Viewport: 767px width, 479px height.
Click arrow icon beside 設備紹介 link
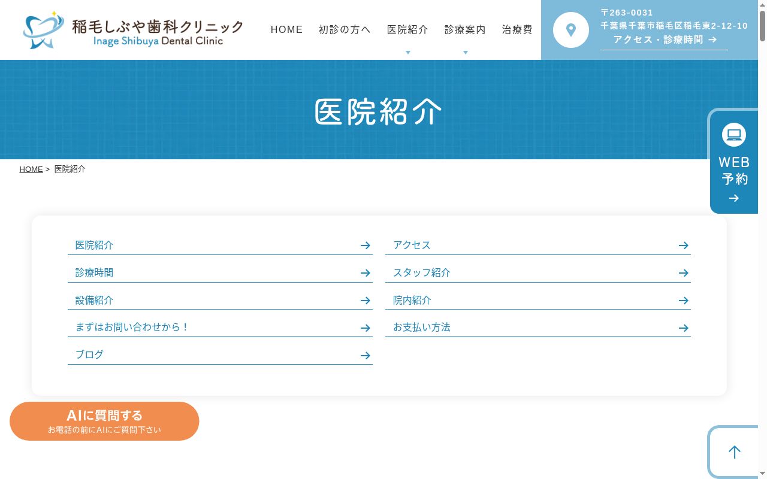pyautogui.click(x=366, y=301)
